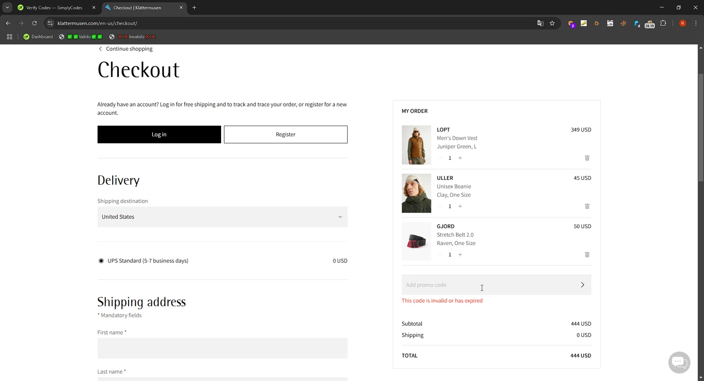Click the address bar URL
The height and width of the screenshot is (381, 704).
97,23
